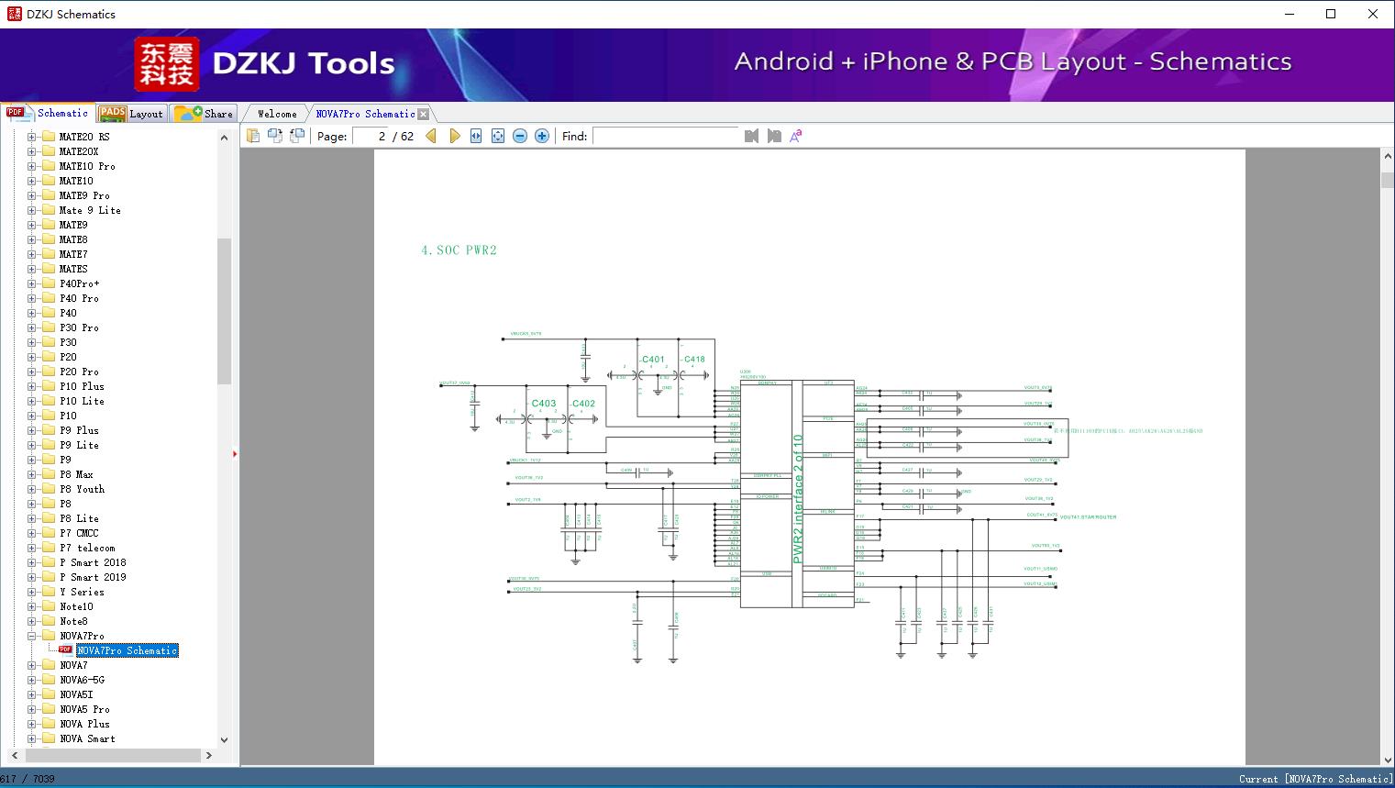Image resolution: width=1395 pixels, height=788 pixels.
Task: Click the fit page icon
Action: [x=498, y=136]
